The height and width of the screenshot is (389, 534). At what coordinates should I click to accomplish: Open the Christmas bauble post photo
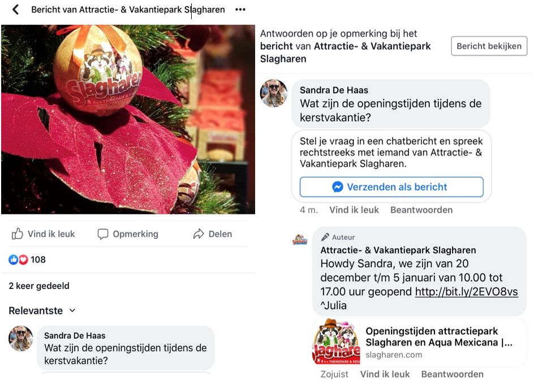pyautogui.click(x=128, y=119)
